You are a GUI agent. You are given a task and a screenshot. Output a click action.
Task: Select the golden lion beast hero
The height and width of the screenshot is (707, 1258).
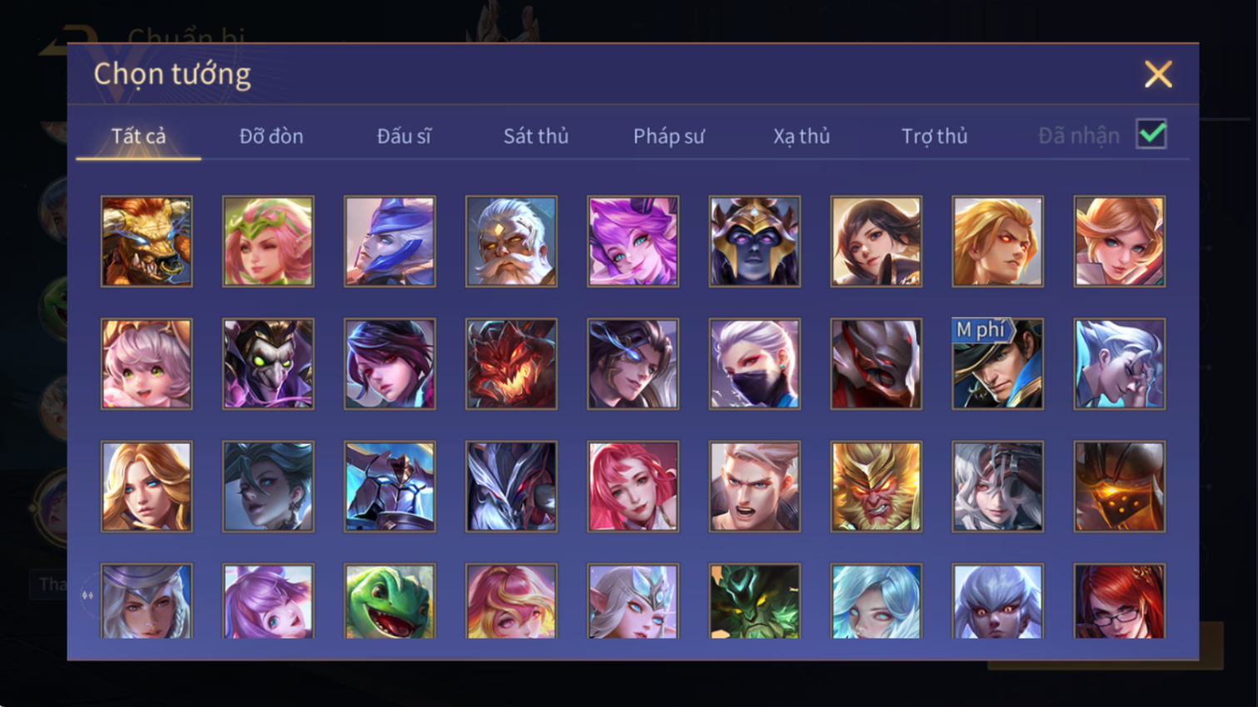pos(147,241)
